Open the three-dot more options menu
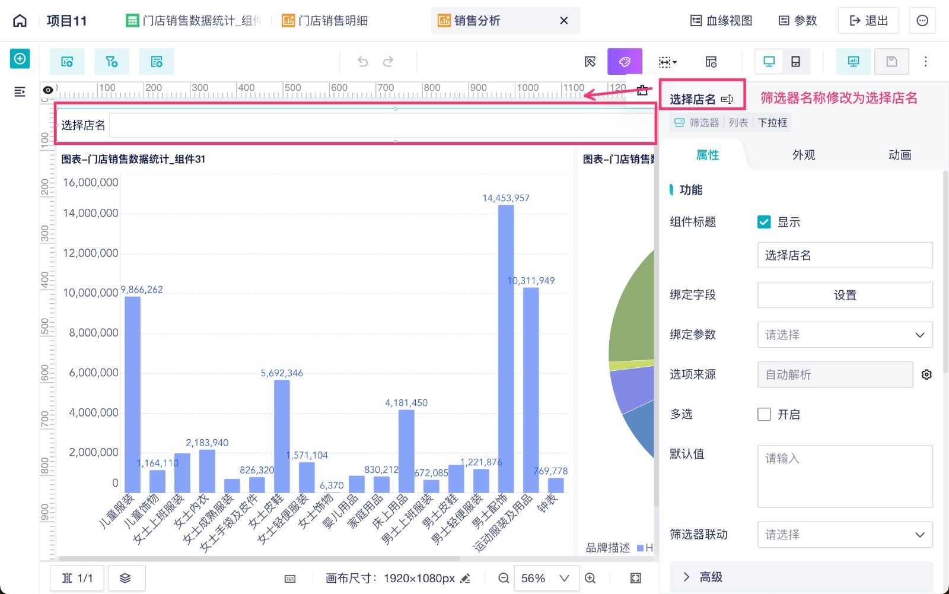Viewport: 949px width, 594px height. tap(925, 62)
